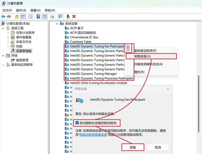Collapse the 系统工具 tree node
This screenshot has width=202, height=154.
[x=3, y=28]
